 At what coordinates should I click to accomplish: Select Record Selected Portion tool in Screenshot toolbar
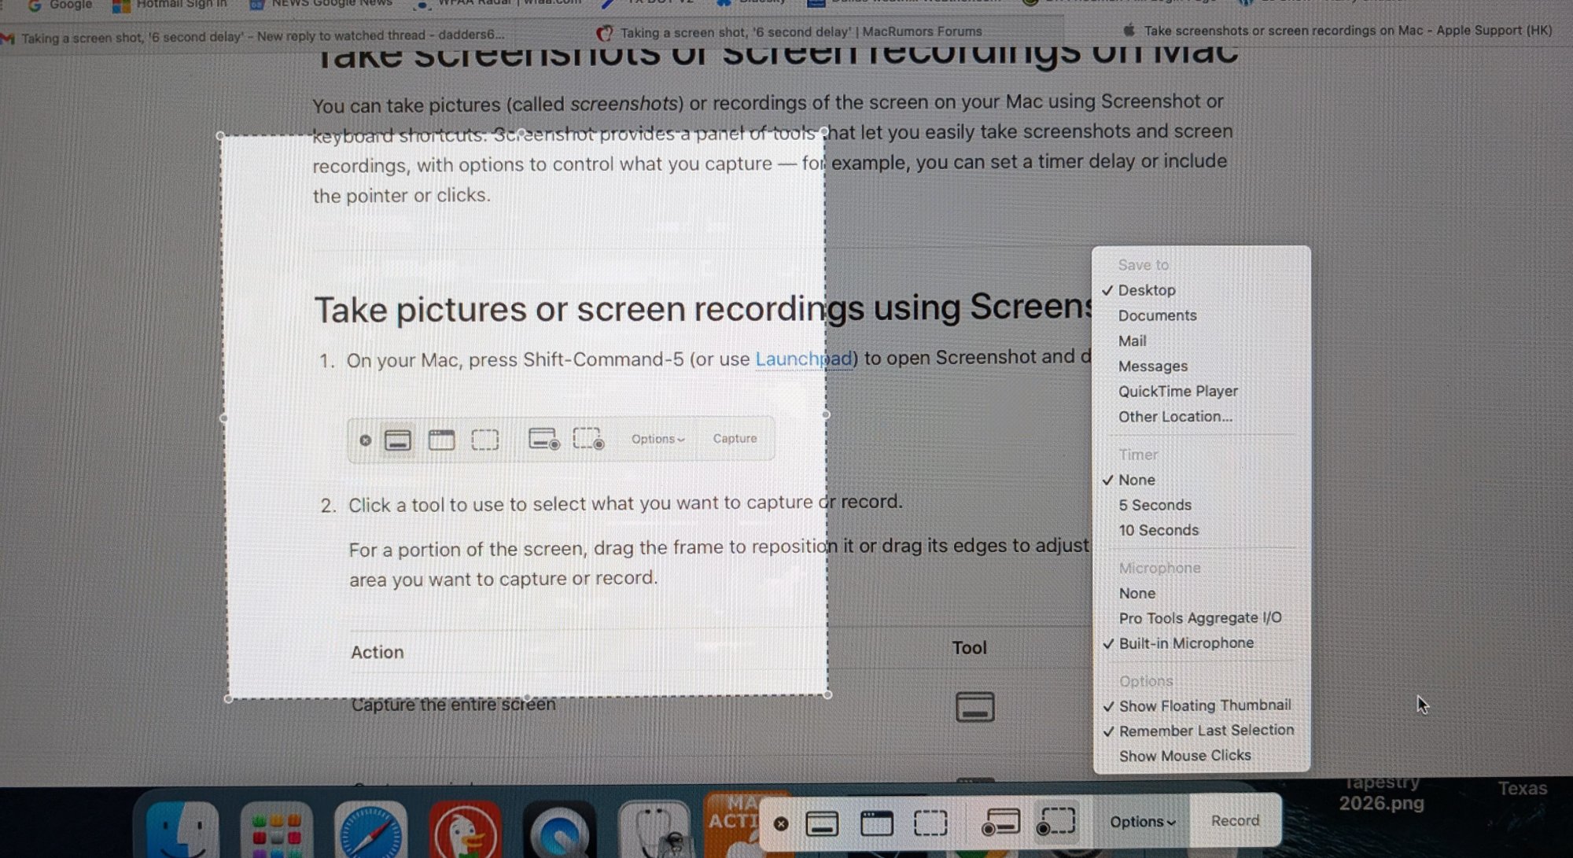click(x=1055, y=822)
